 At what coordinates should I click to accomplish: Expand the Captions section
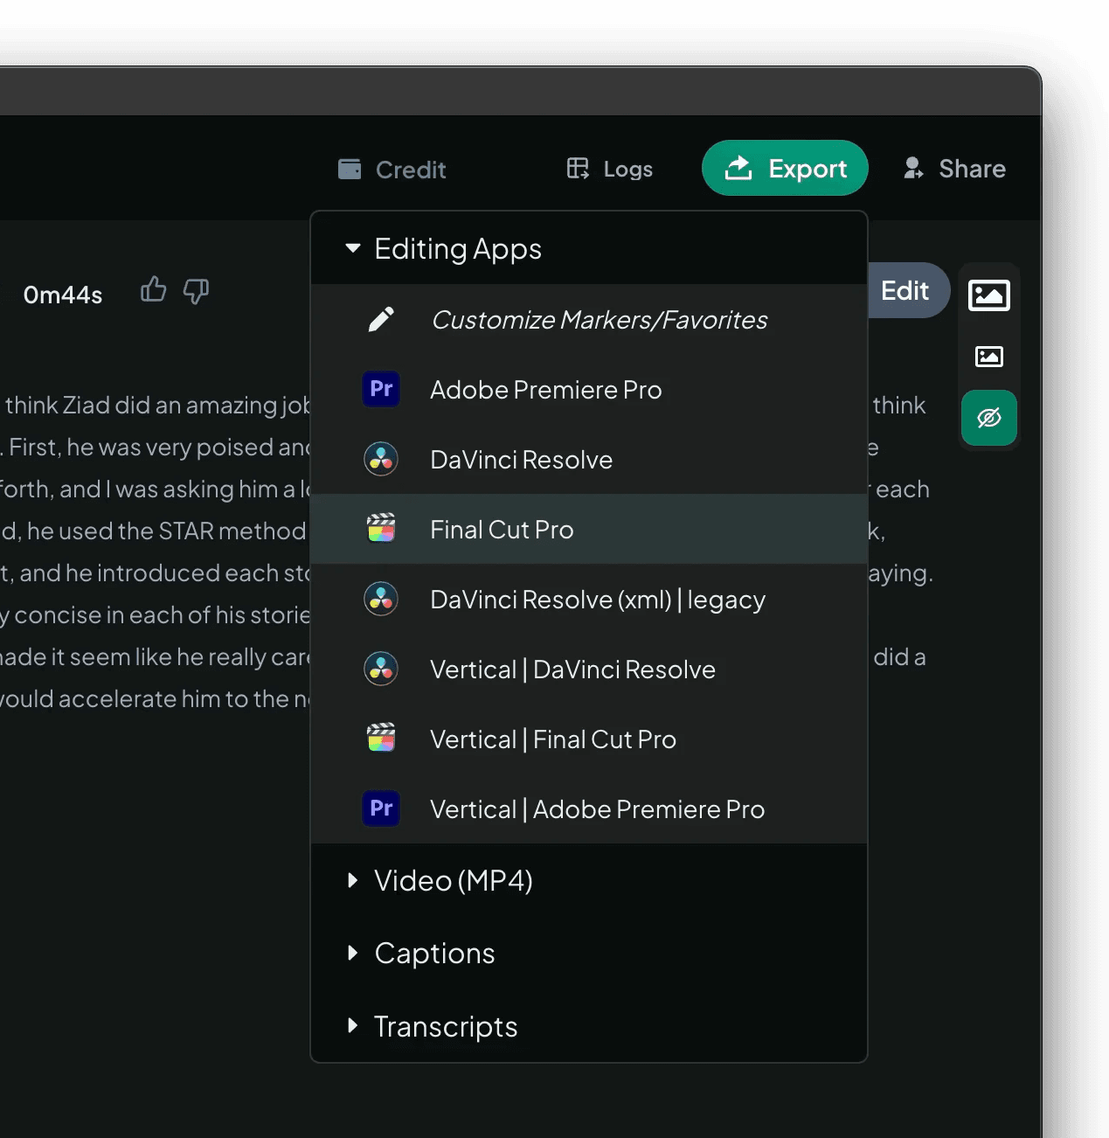pos(589,953)
